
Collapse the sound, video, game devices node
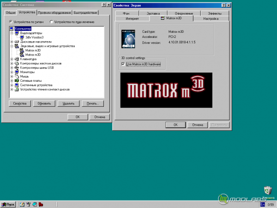pos(12,46)
